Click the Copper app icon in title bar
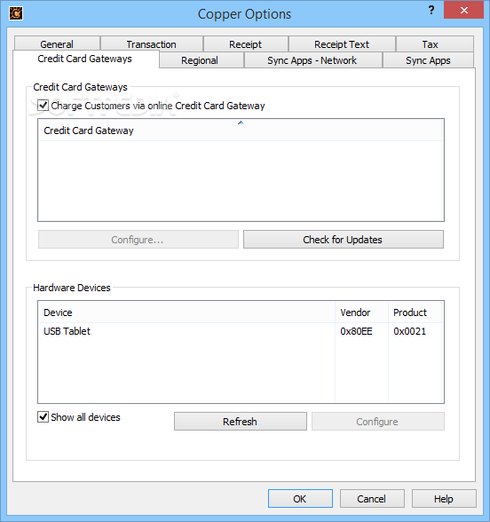Viewport: 490px width, 522px height. 16,13
